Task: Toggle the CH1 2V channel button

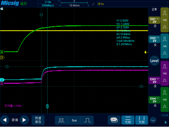Action: [x=154, y=20]
